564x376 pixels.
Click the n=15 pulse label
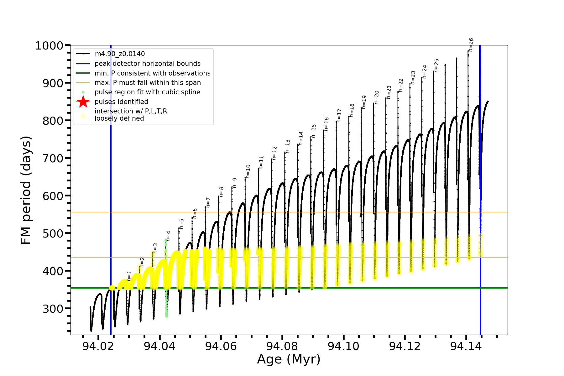pyautogui.click(x=314, y=131)
